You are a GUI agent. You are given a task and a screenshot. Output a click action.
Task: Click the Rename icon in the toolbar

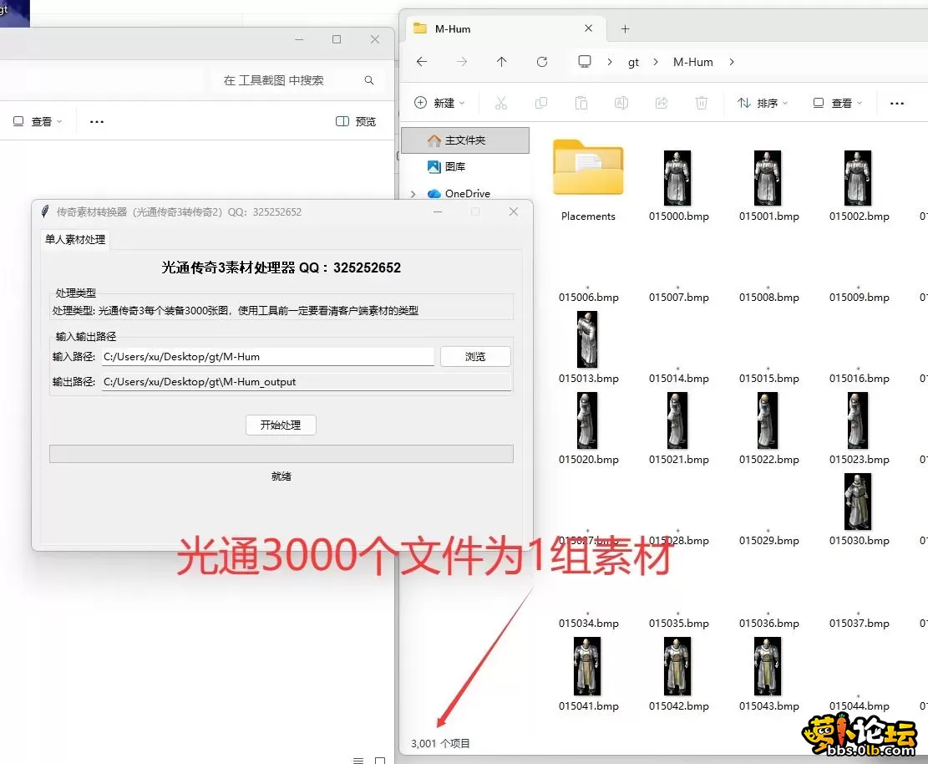click(x=621, y=102)
